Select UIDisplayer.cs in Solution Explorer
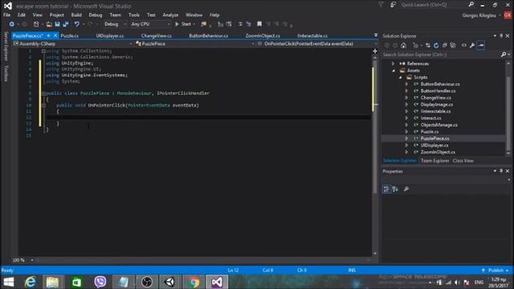The height and width of the screenshot is (289, 514). [434, 145]
